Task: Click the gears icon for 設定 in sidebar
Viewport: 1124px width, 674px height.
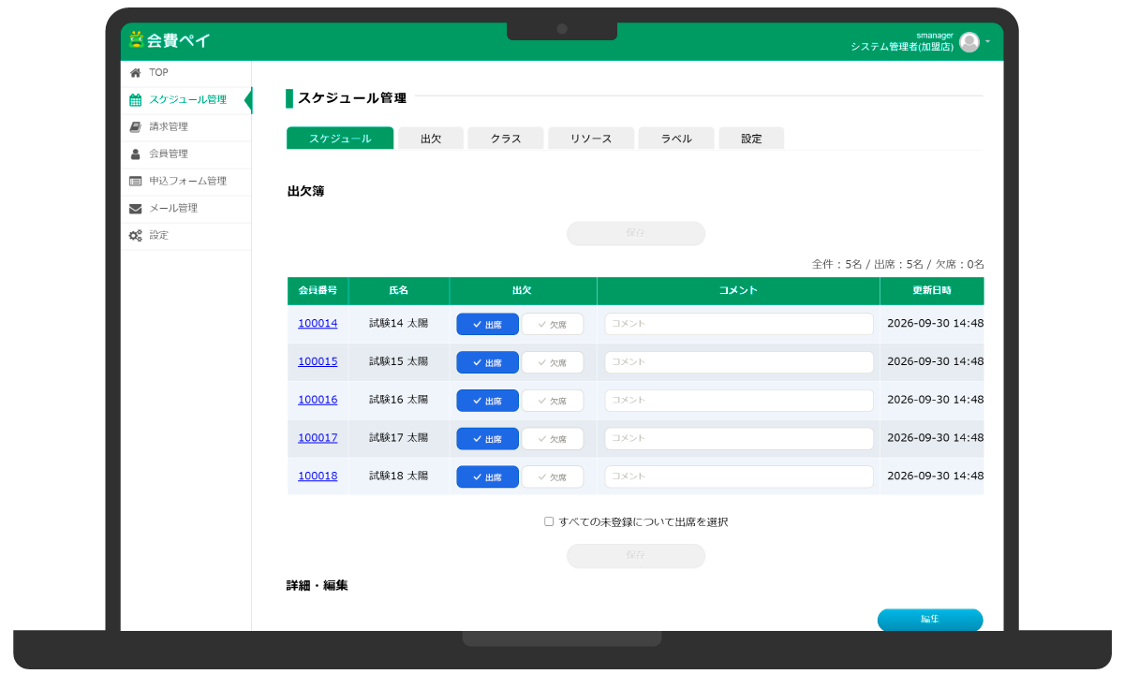Action: tap(136, 236)
